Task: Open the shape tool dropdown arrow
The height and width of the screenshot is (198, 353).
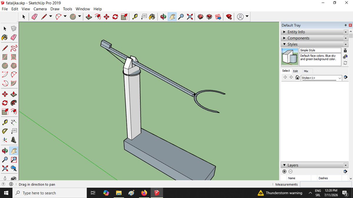Action: pos(80,17)
